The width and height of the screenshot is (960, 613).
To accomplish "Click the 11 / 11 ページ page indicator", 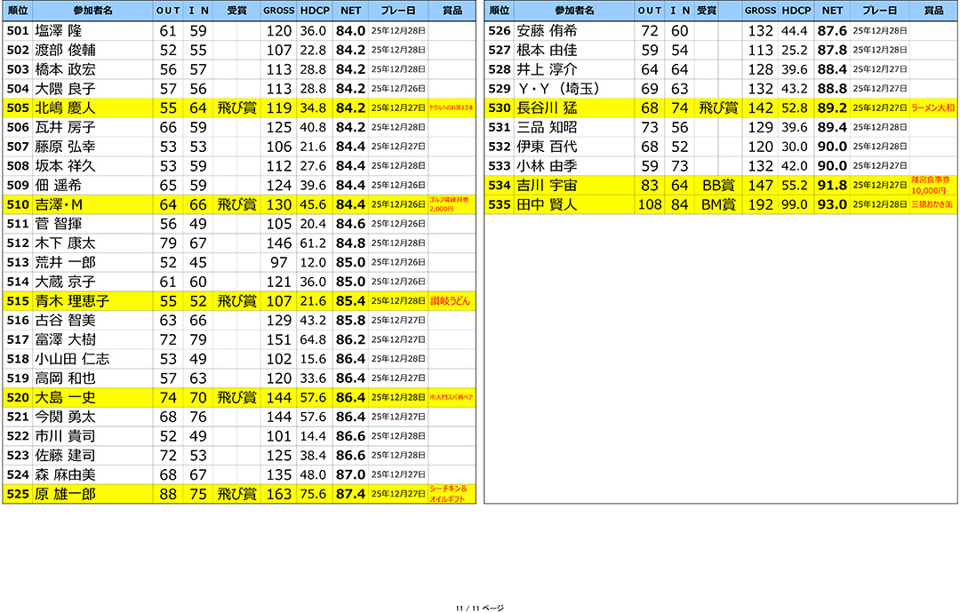I will click(479, 608).
